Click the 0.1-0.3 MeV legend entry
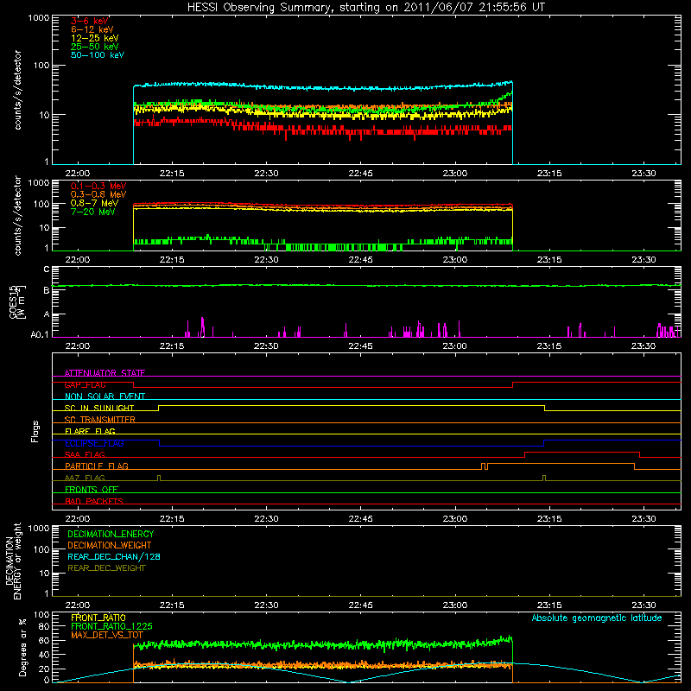This screenshot has height=691, width=691. point(98,186)
